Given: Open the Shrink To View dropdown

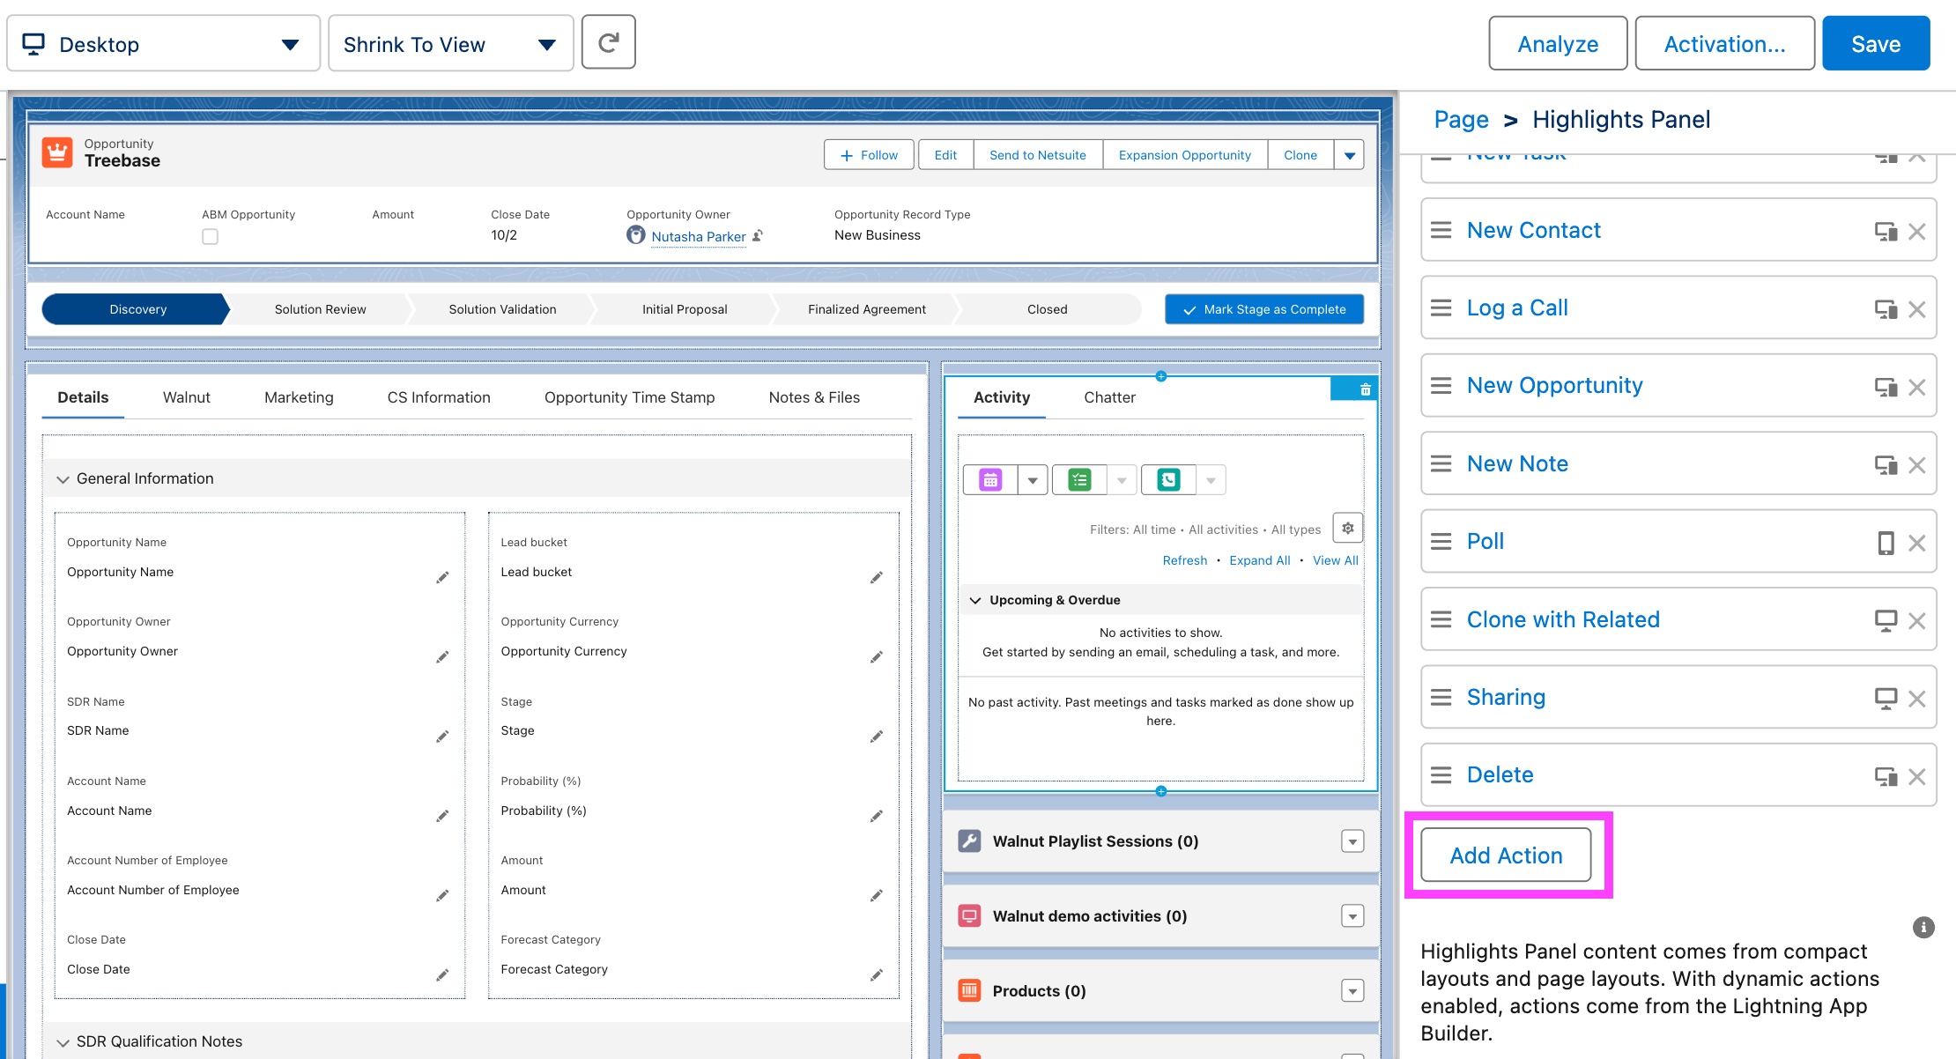Looking at the screenshot, I should tap(450, 44).
